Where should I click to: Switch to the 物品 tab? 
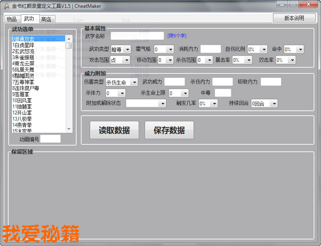tap(12, 19)
